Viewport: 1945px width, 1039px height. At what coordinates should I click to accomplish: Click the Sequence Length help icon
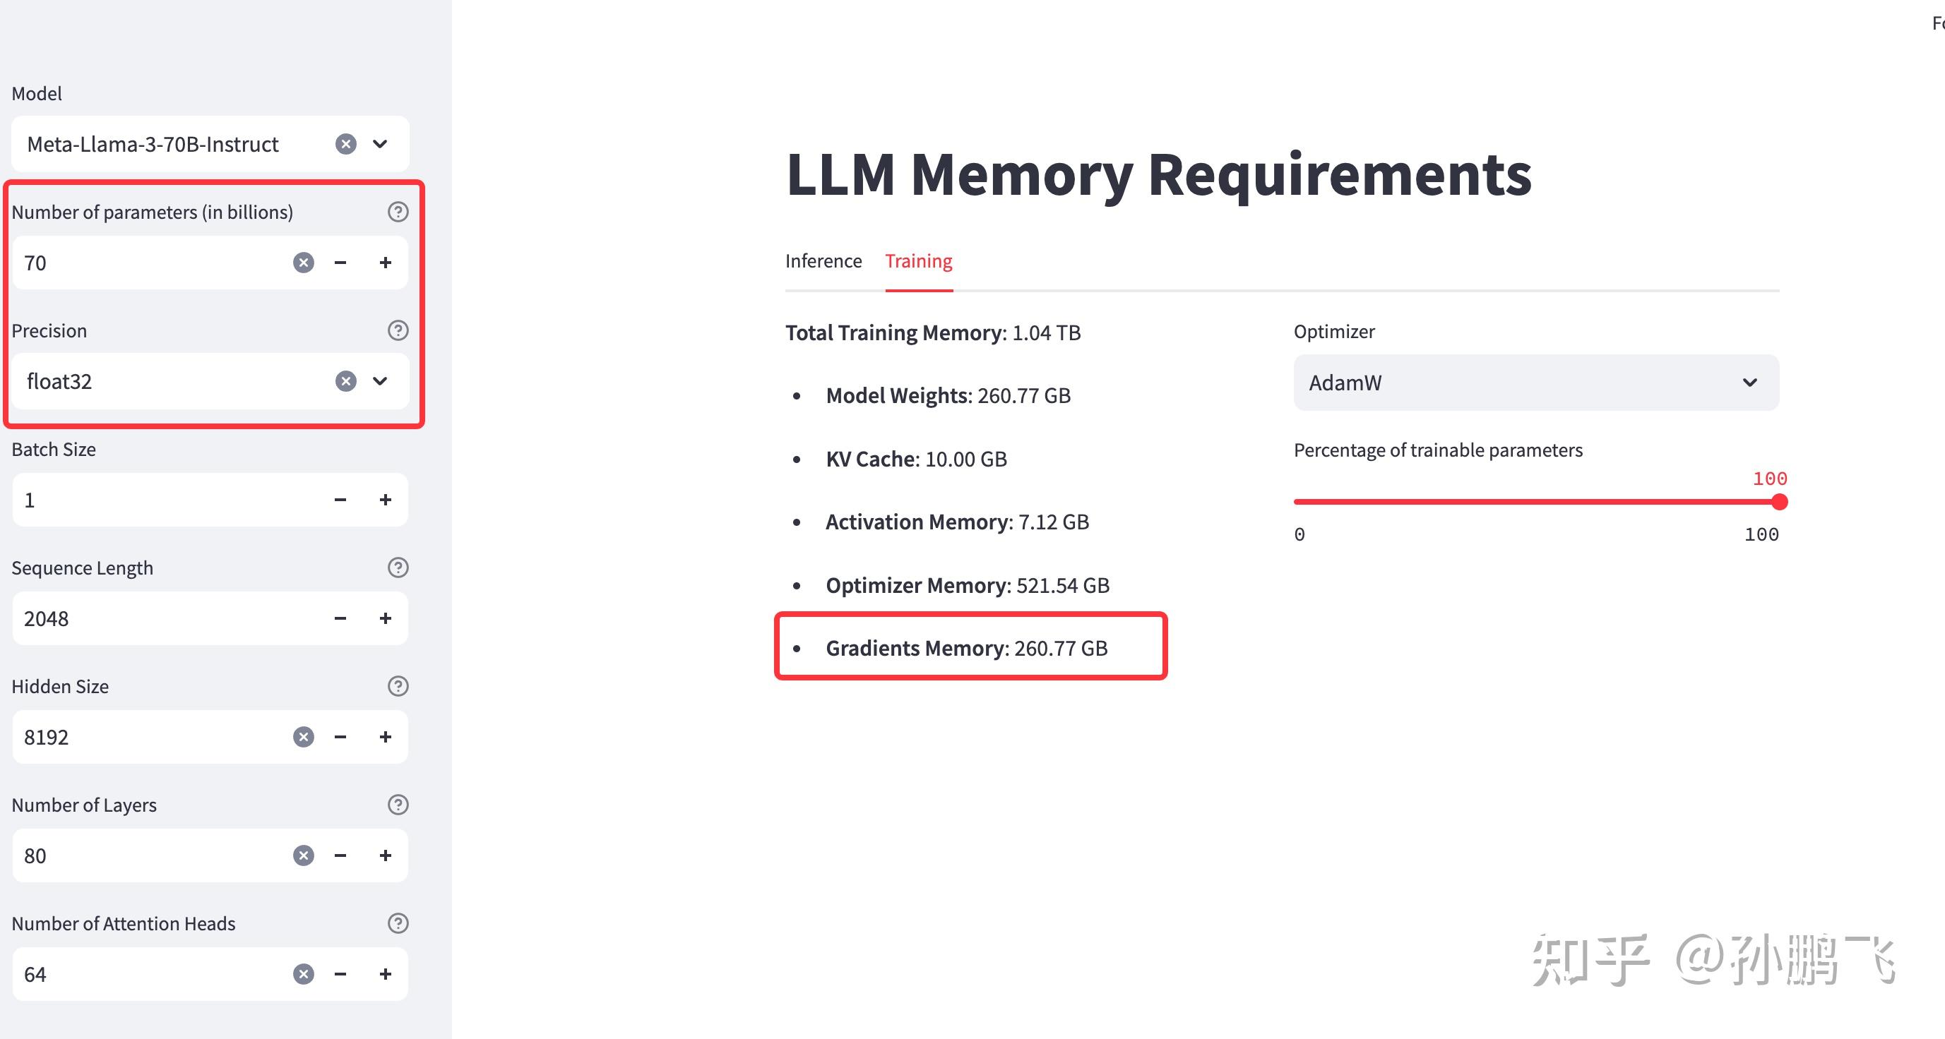(x=398, y=567)
